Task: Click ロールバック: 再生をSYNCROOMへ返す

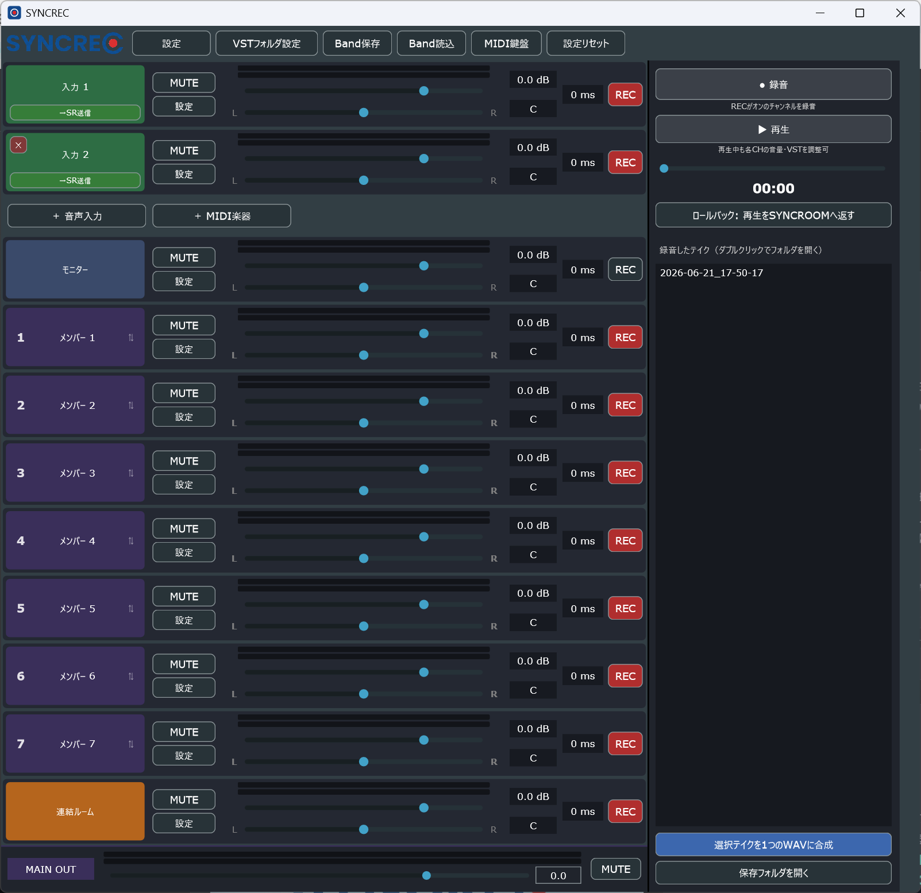Action: click(773, 215)
